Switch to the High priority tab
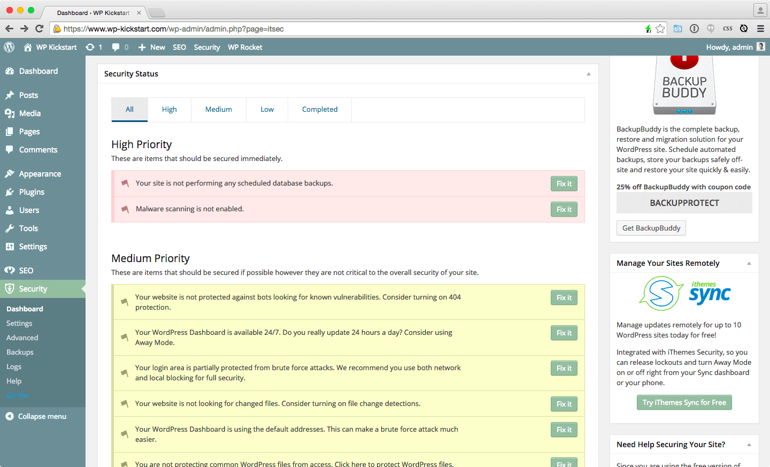 point(170,109)
